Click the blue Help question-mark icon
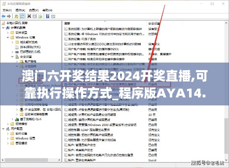The image size is (229, 168). pos(47,16)
